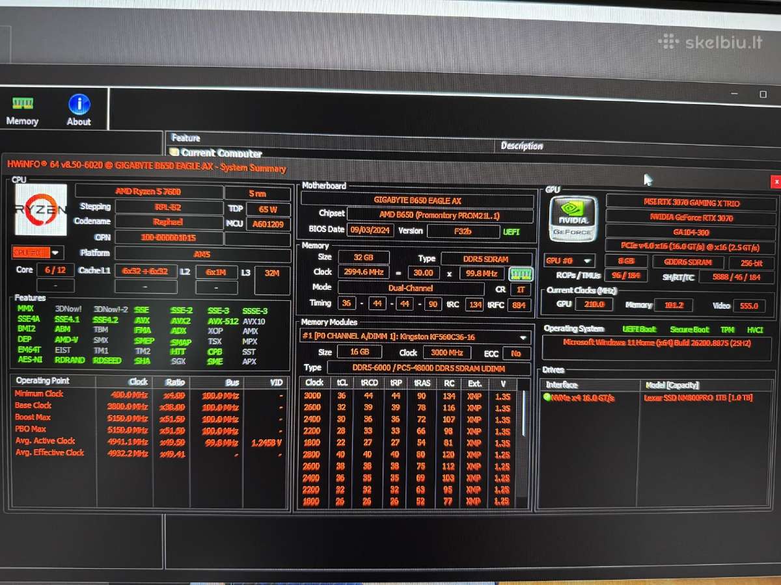The height and width of the screenshot is (585, 781).
Task: Click the AVX-512 feature label
Action: [x=223, y=321]
